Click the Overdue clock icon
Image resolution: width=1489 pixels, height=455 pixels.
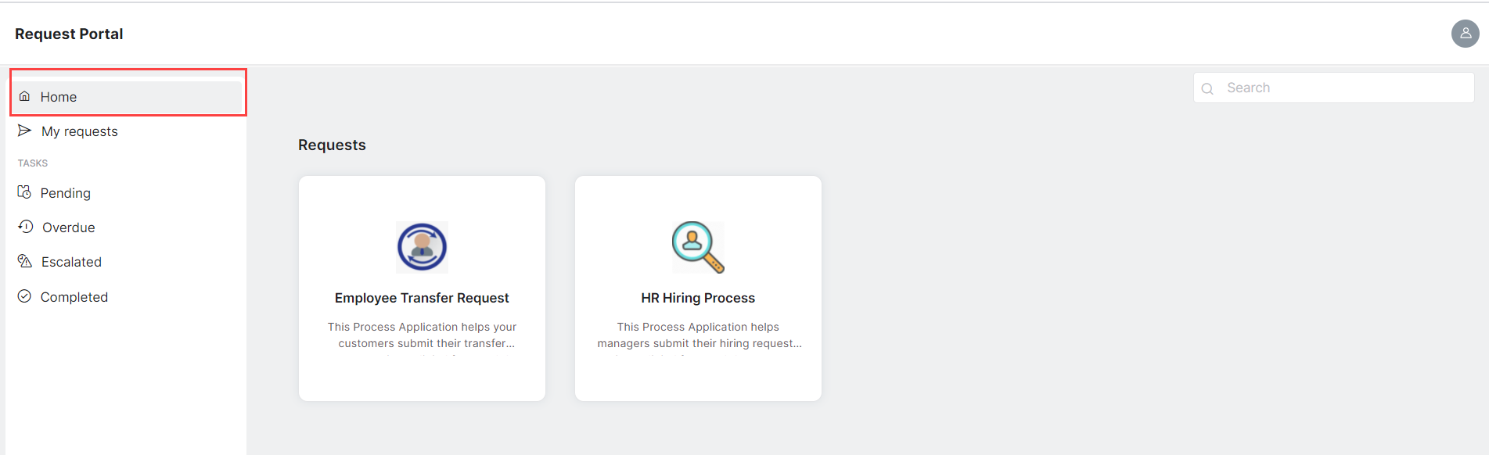pyautogui.click(x=25, y=227)
